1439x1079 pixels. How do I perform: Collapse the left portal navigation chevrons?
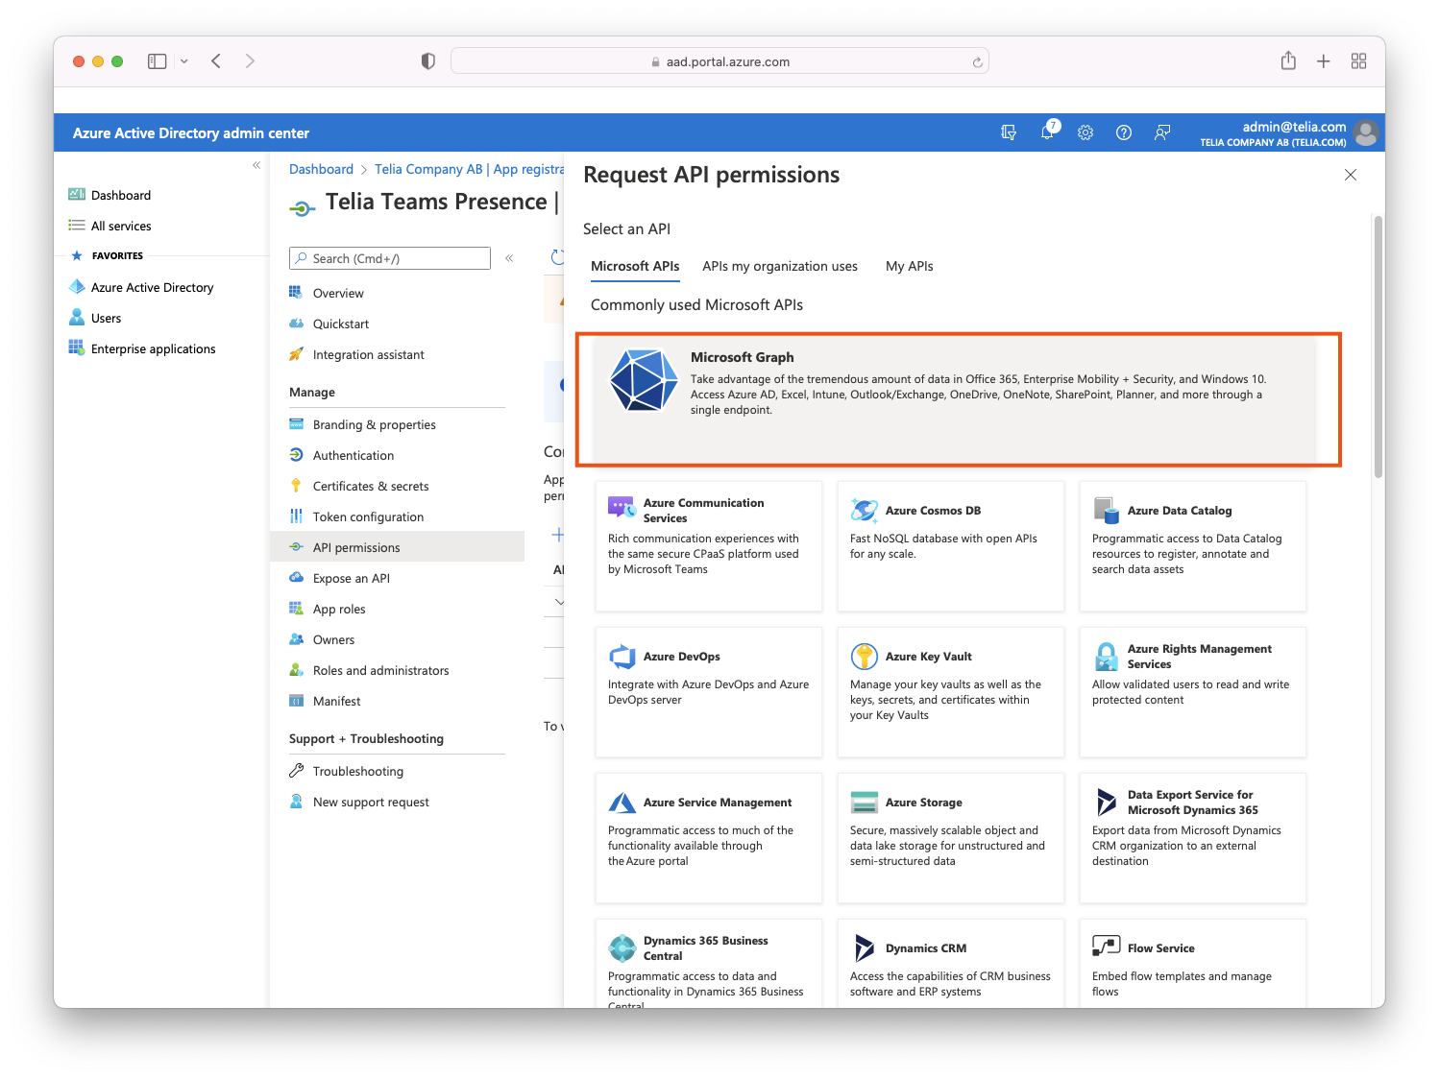pyautogui.click(x=256, y=165)
